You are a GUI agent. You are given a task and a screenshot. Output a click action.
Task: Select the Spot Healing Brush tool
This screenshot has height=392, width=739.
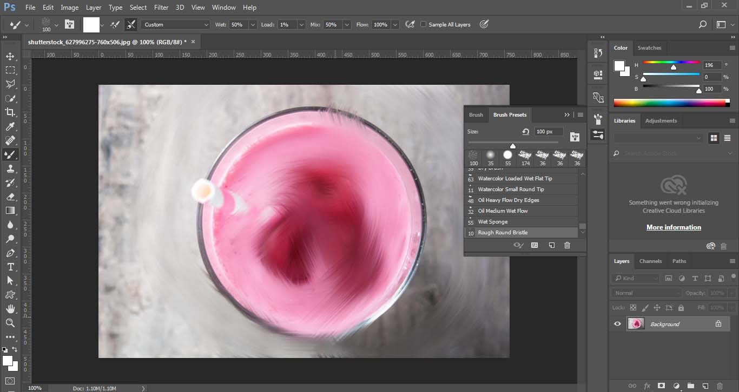10,140
